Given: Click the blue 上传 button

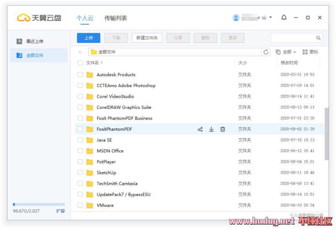Looking at the screenshot, I should [x=89, y=38].
